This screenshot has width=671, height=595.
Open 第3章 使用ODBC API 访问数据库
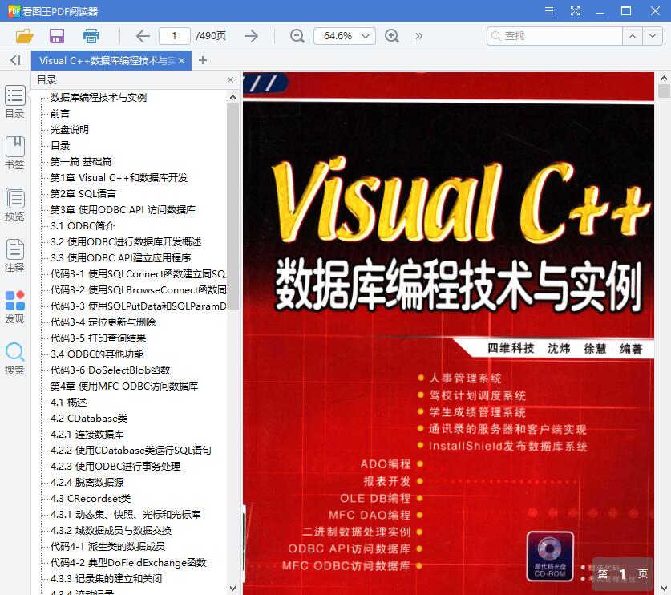click(x=123, y=210)
